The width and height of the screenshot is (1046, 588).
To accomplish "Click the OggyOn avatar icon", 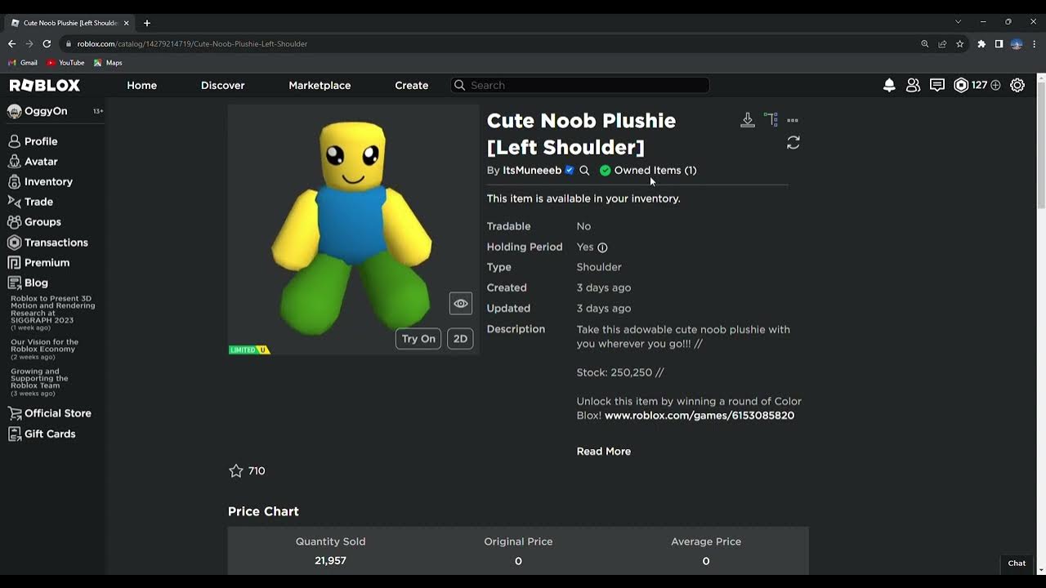I will pos(14,111).
